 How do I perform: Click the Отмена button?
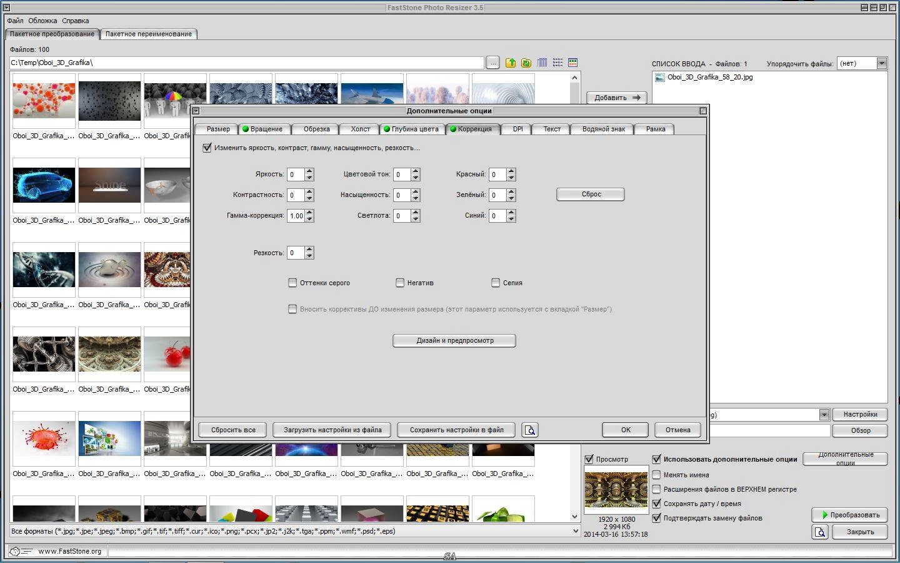click(678, 430)
